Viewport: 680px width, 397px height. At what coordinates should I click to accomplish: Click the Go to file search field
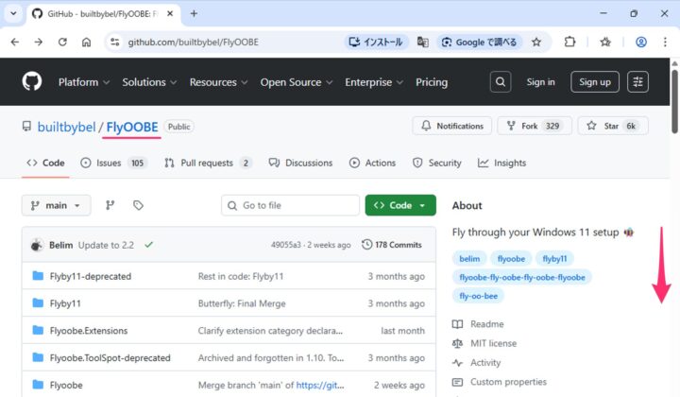290,205
